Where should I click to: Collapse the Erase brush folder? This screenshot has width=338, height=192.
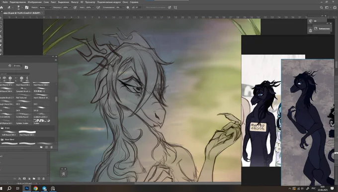(2, 128)
